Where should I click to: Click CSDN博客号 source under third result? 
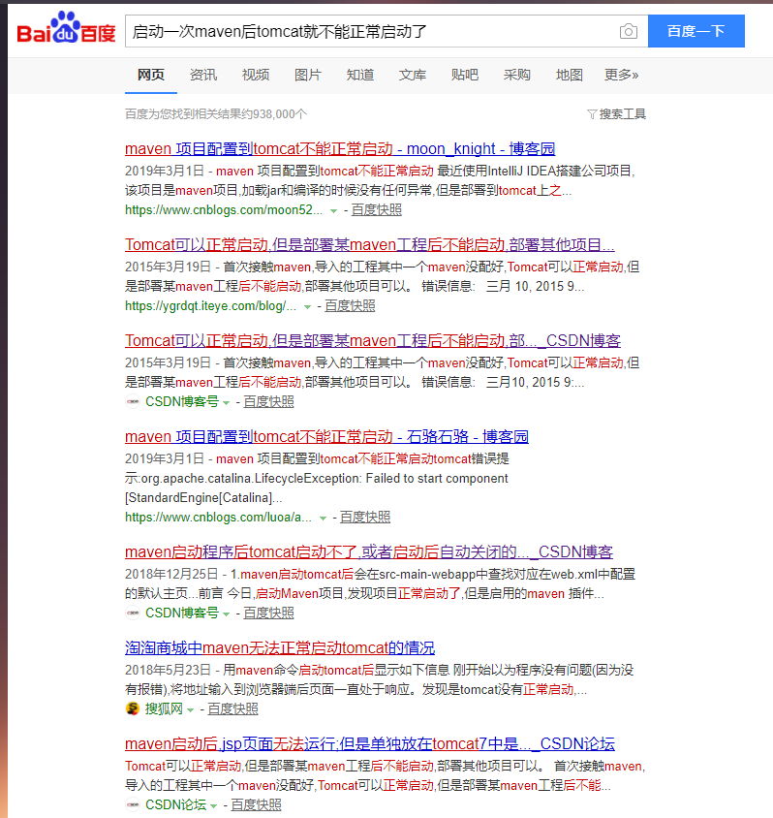point(182,402)
